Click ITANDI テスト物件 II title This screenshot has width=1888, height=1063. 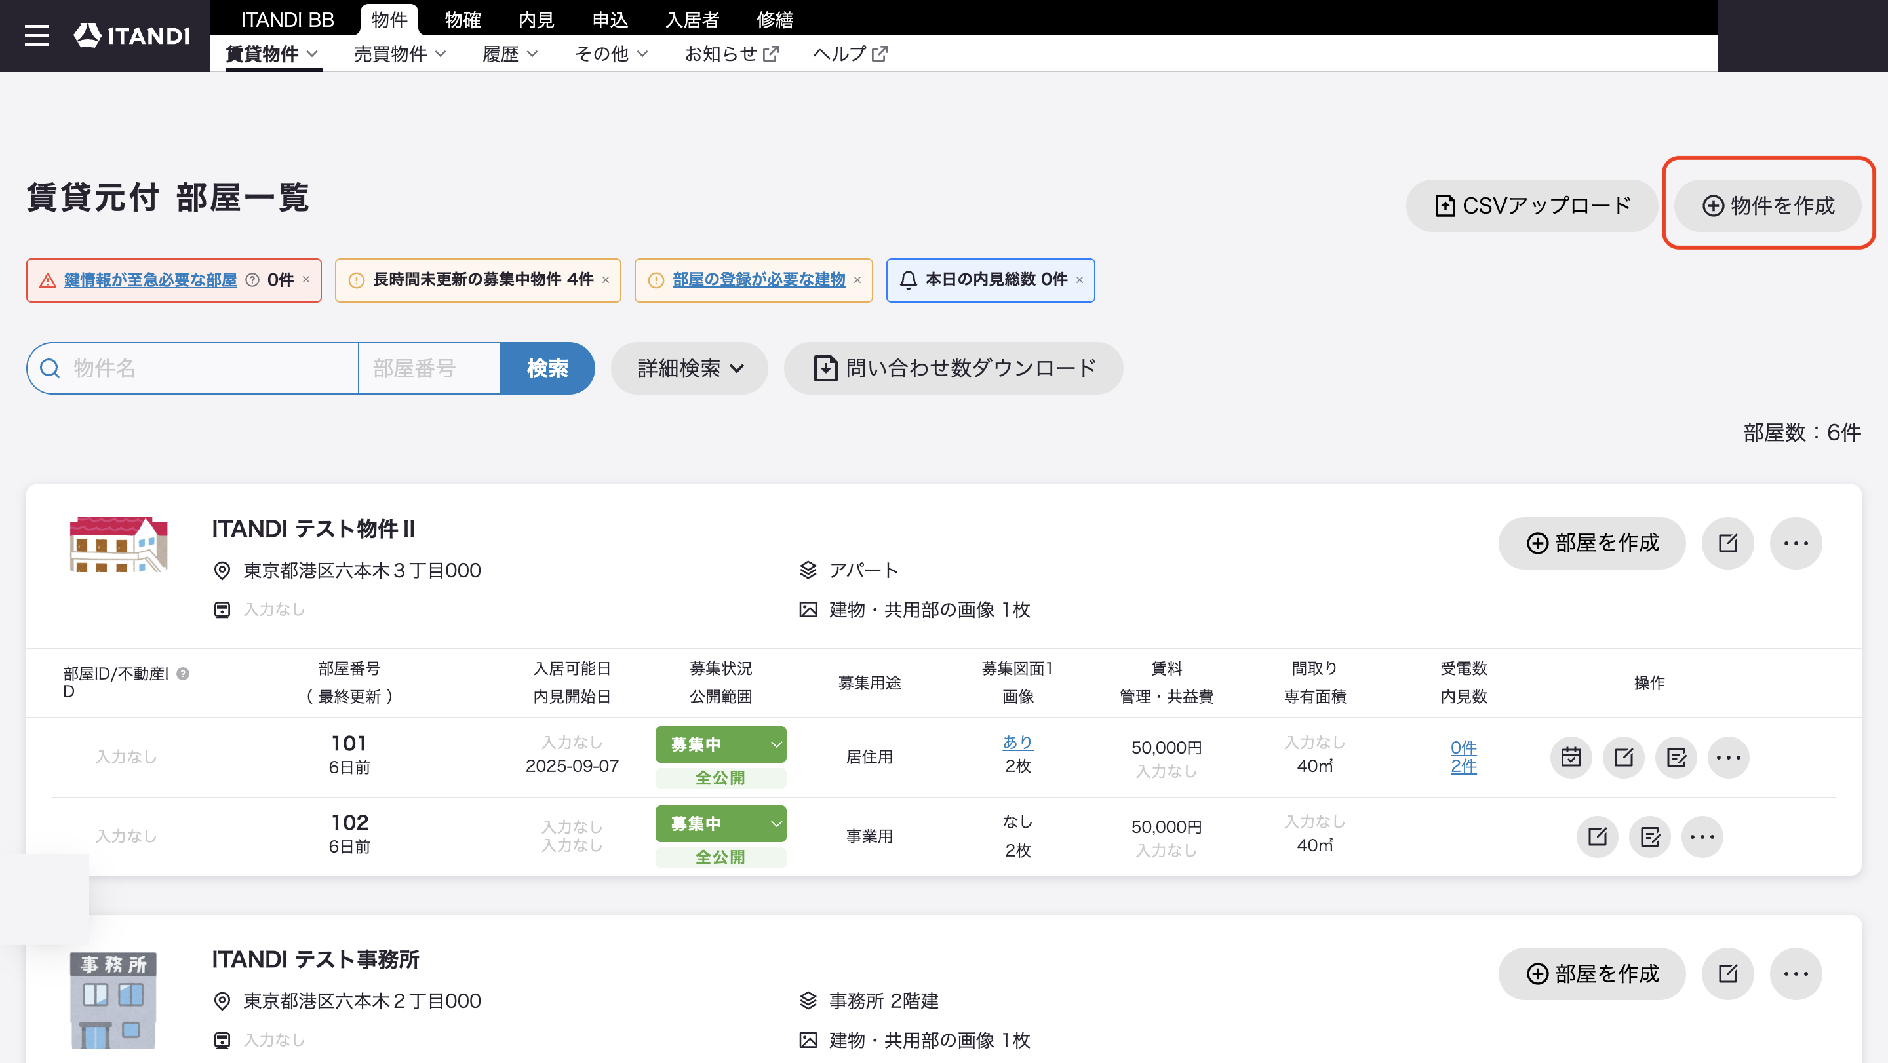pos(314,528)
